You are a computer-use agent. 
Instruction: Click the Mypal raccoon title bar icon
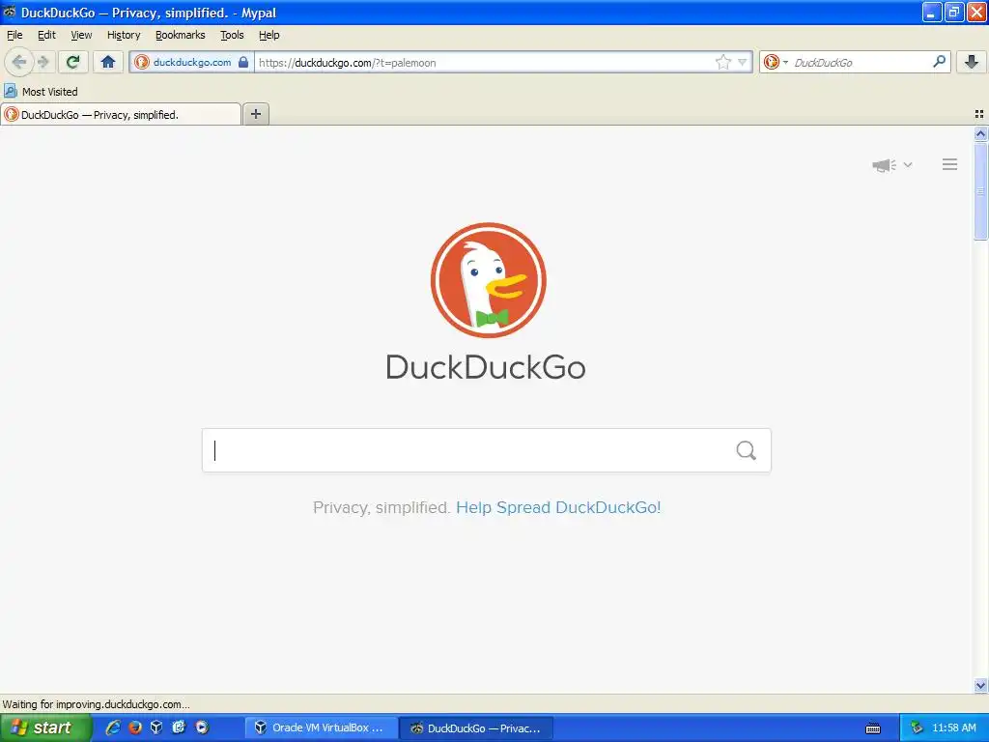coord(10,12)
